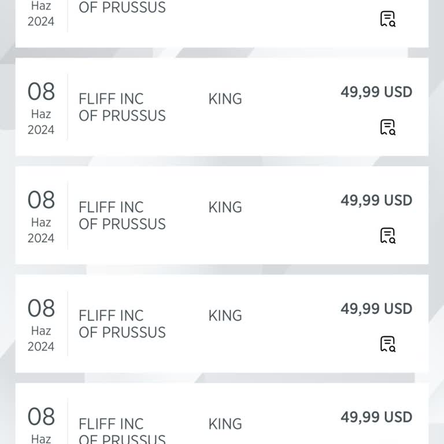Click 49,99 USD amount in first full transaction
The height and width of the screenshot is (444, 444).
pos(376,92)
